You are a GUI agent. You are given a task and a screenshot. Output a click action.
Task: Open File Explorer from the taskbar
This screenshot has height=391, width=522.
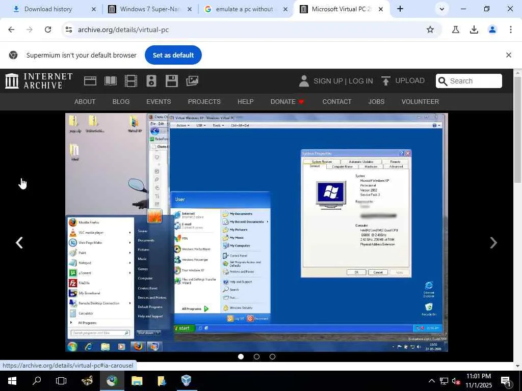click(137, 381)
